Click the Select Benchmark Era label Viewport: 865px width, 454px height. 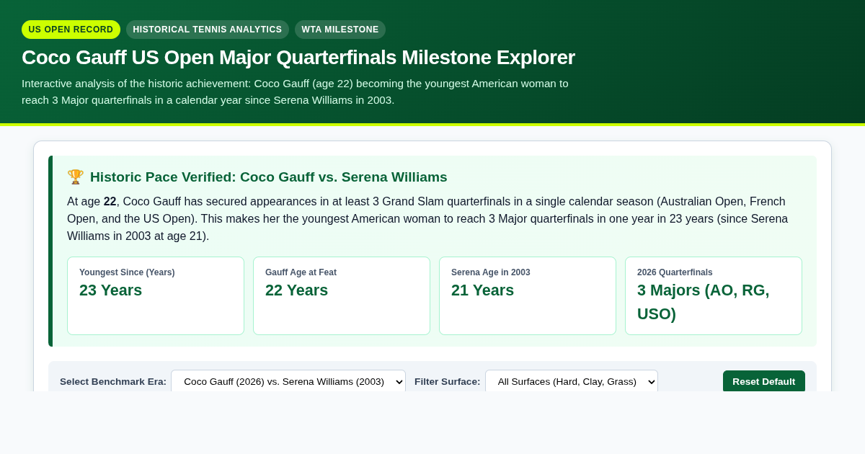click(113, 381)
